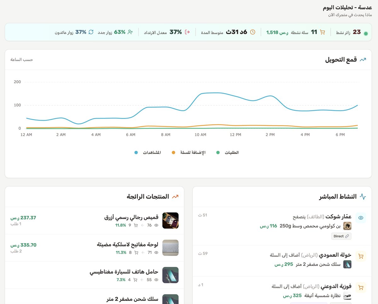Viewport: 378px width, 304px height.
Task: Click the نظارة شمسية sunglasses thumbnail
Action: tap(347, 296)
